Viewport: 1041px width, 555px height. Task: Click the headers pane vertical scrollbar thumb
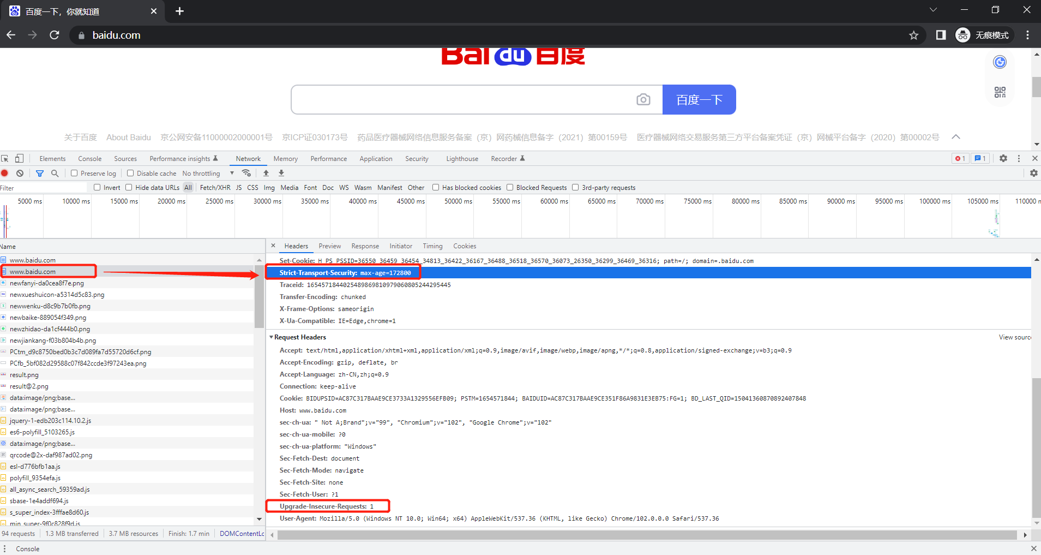[1036, 447]
